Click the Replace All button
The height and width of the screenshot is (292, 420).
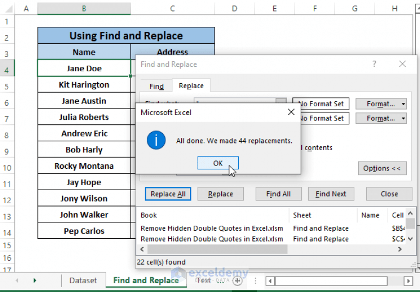point(168,194)
